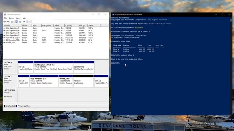Viewport: 234px width, 131px height.
Task: Sort by the Status column header
Action: coord(59,25)
